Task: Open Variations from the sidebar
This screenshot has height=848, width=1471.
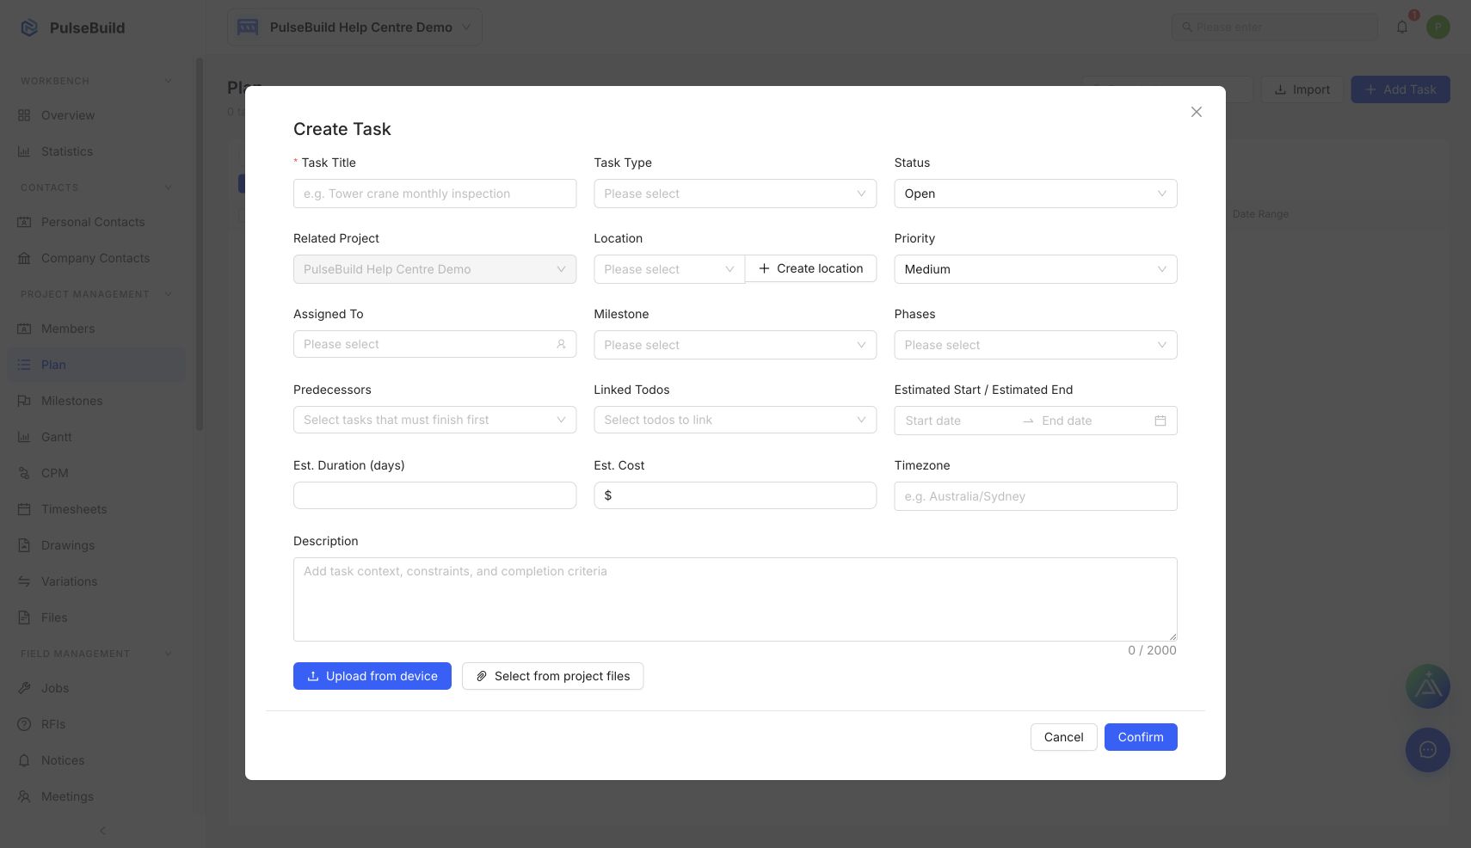Action: tap(96, 581)
